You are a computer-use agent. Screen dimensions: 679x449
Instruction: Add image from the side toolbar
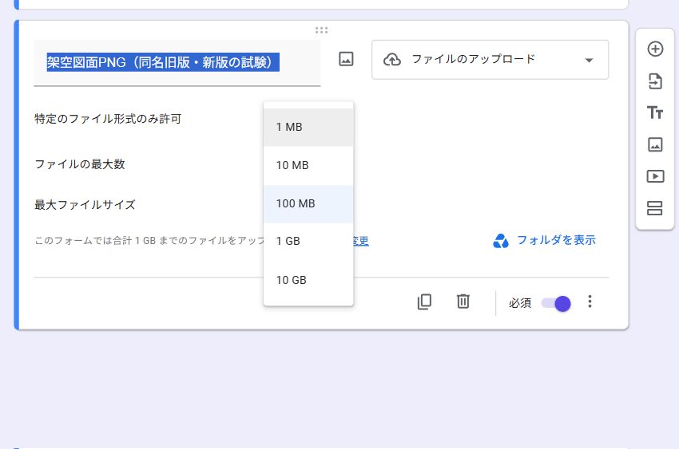655,144
